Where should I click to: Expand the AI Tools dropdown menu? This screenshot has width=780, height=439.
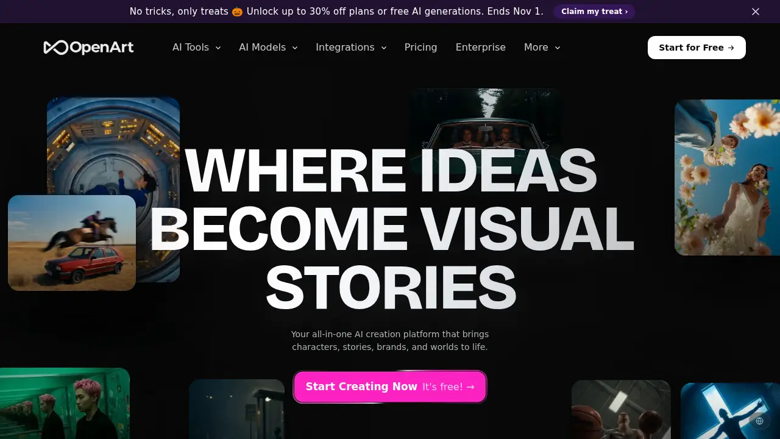(197, 48)
